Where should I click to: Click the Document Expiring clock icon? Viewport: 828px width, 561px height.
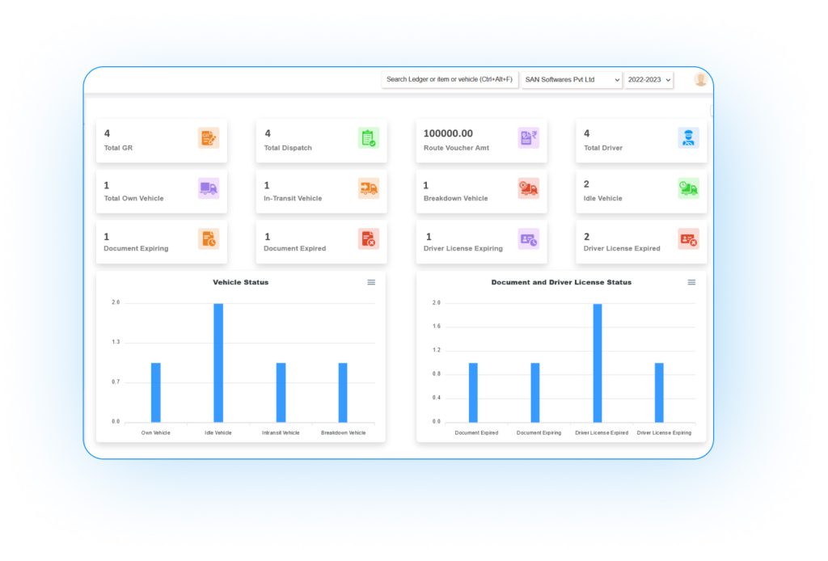209,239
